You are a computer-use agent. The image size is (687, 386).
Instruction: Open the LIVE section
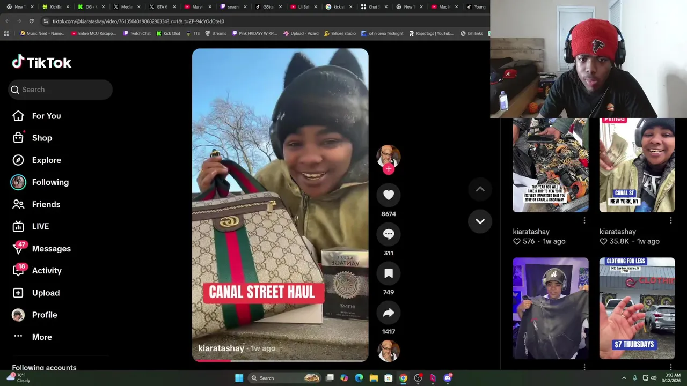[x=31, y=226]
